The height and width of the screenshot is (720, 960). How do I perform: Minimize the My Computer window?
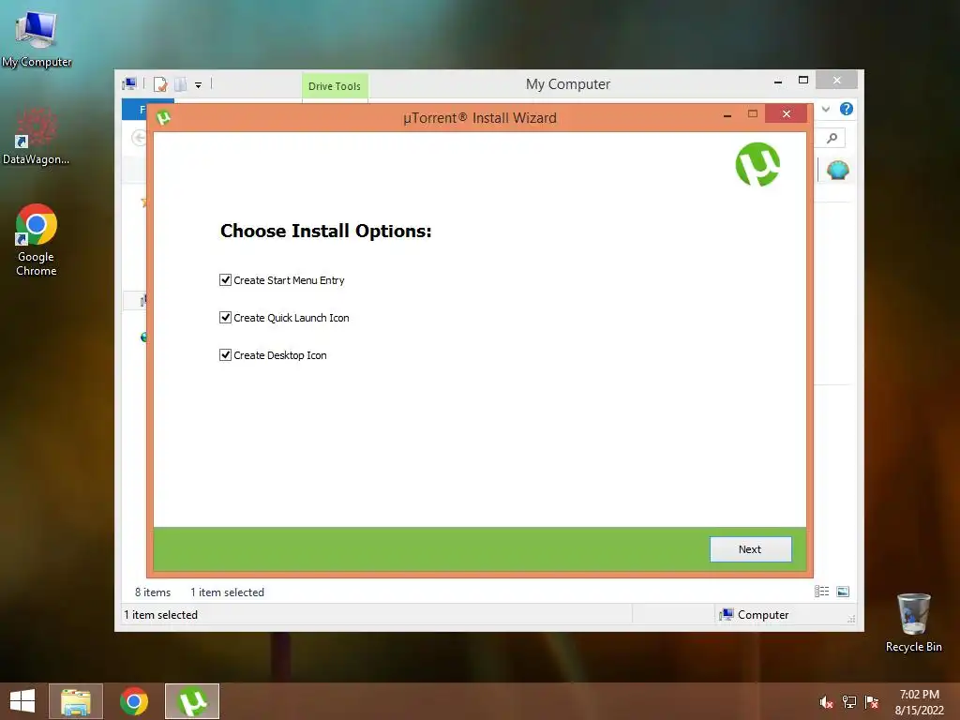pyautogui.click(x=778, y=82)
